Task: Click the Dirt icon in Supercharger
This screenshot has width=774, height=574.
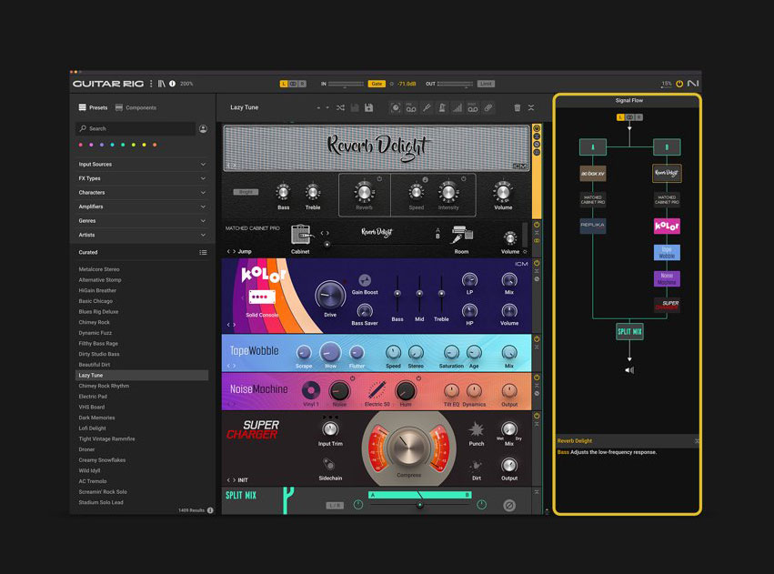Action: [x=476, y=466]
